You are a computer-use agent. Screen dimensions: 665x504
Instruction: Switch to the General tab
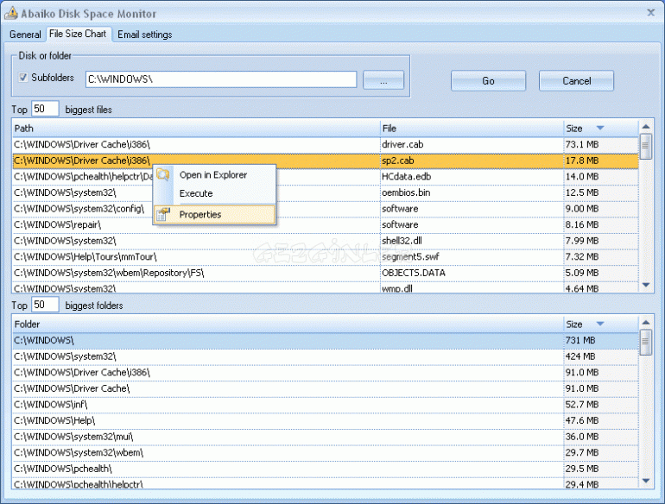pos(25,35)
